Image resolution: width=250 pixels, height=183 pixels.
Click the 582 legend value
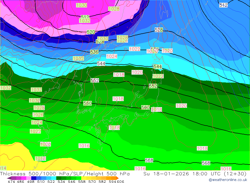click(x=102, y=182)
